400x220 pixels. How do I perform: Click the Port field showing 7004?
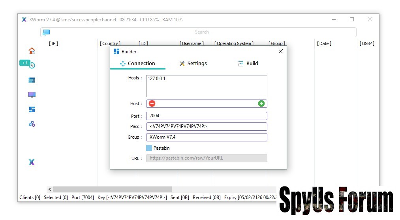click(x=207, y=116)
